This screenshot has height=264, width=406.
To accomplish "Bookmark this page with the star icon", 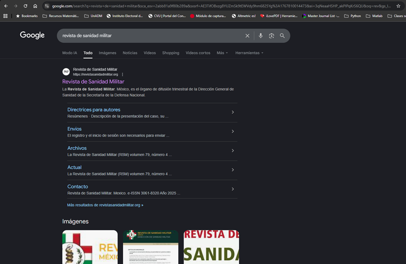I will 398,6.
